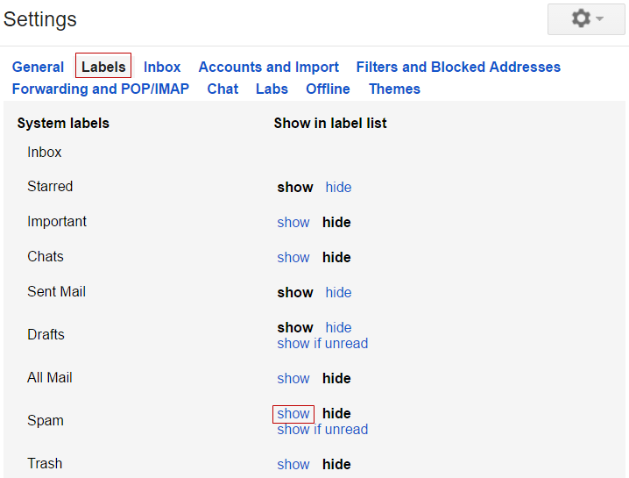Show the Chats label in list
629x478 pixels.
tap(293, 257)
